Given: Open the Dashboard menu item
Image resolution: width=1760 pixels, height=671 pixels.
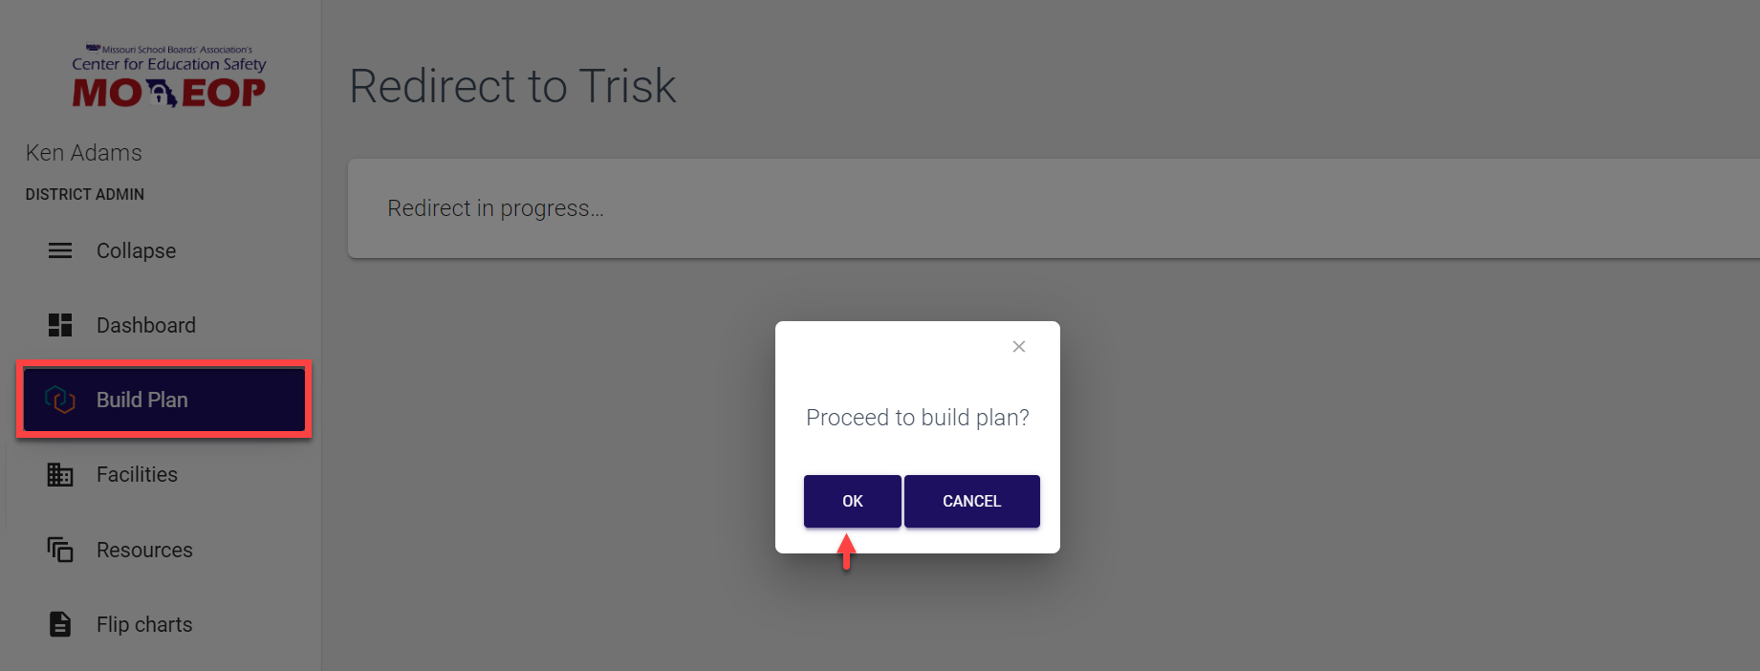Looking at the screenshot, I should [x=145, y=325].
